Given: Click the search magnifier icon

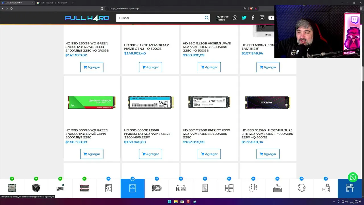Looking at the screenshot, I should (207, 18).
